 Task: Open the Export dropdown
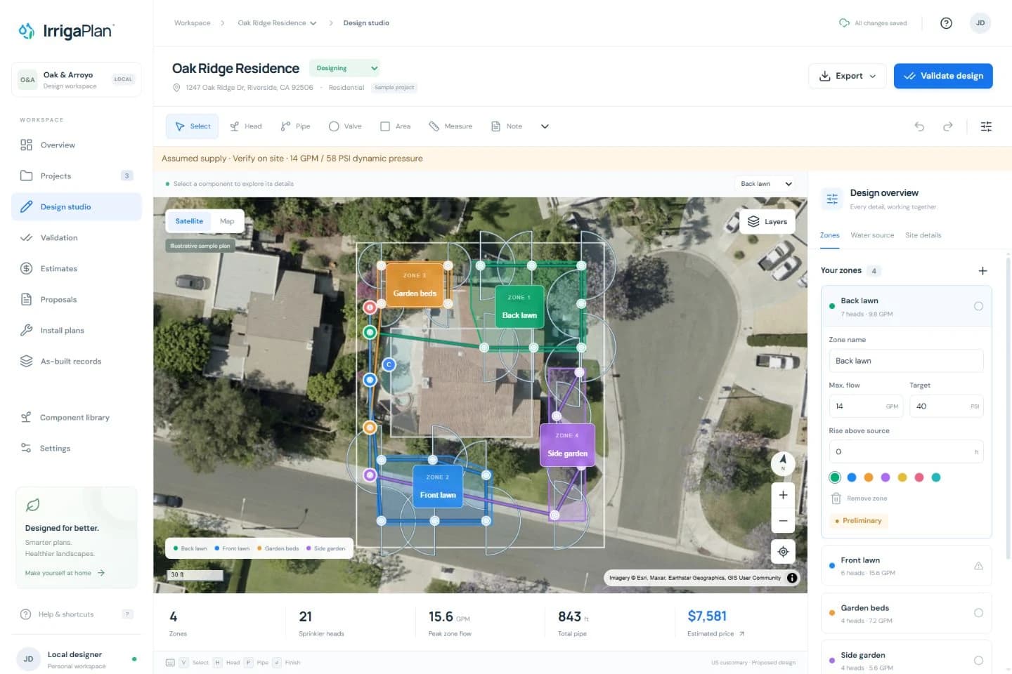[848, 76]
